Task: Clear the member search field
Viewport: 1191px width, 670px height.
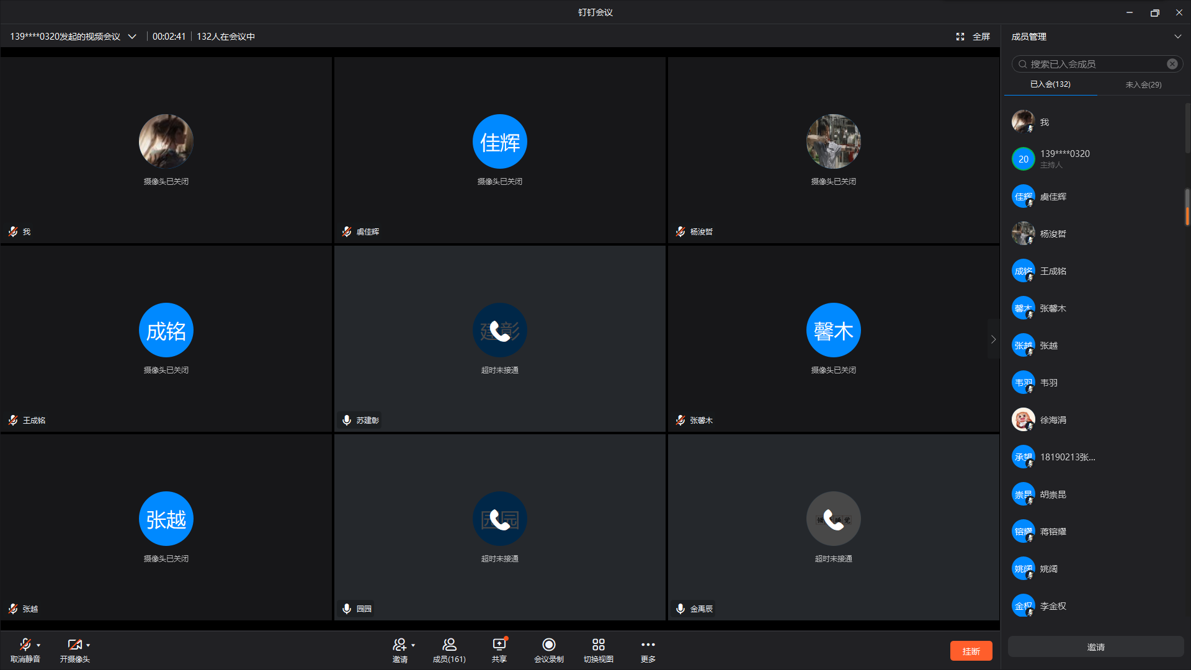Action: point(1172,64)
